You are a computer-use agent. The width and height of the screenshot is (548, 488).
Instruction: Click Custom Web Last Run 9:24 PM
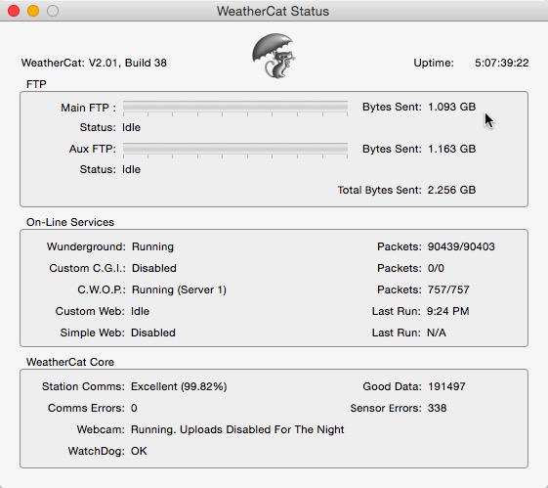pos(448,311)
